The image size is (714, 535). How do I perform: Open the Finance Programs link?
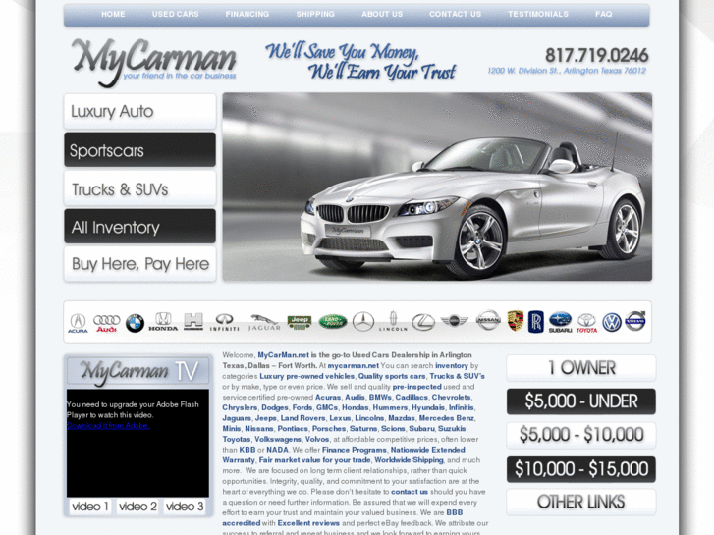(x=355, y=450)
